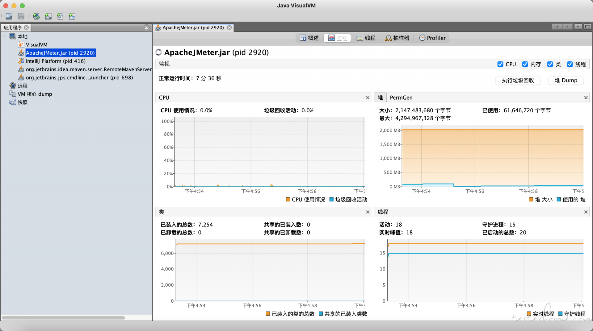
Task: Click the grayed Save Snapshot toolbar icon
Action: pos(21,16)
